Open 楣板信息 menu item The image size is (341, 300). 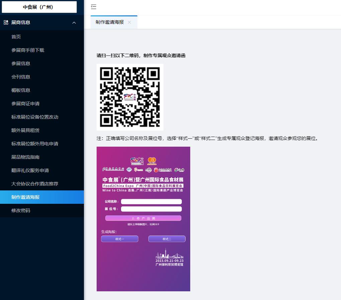(21, 90)
